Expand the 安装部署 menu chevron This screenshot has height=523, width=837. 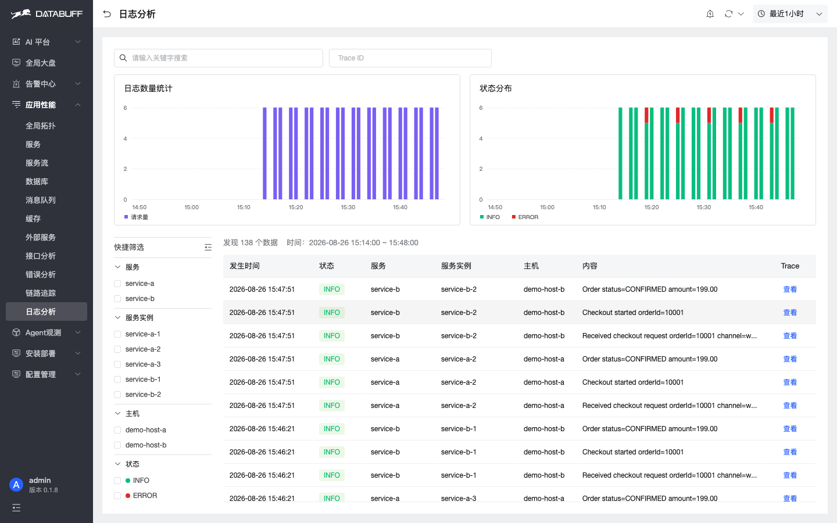coord(78,353)
